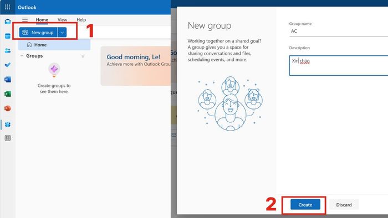Screen dimensions: 388x218
Task: Open Calendar from the left sidebar
Action: (8, 36)
